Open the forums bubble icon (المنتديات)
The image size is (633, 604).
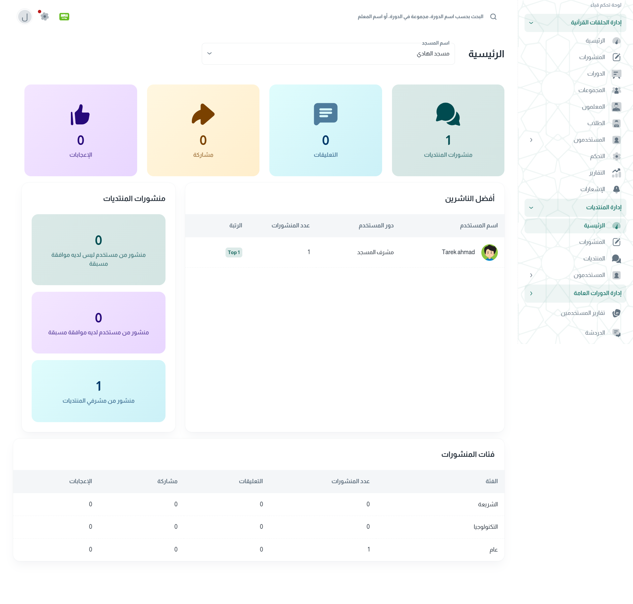pyautogui.click(x=616, y=258)
